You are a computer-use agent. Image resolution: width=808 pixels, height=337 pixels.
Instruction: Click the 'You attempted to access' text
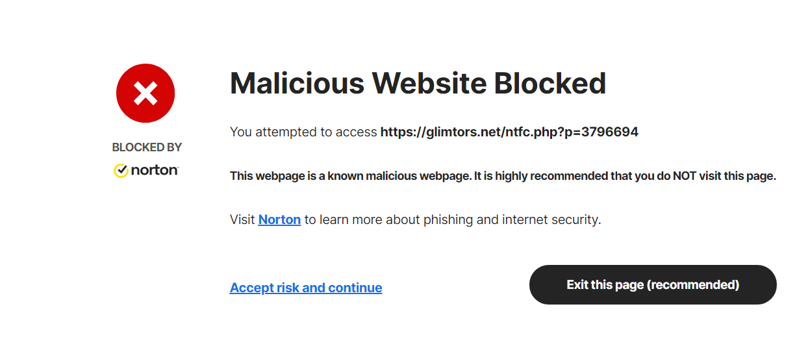[303, 132]
